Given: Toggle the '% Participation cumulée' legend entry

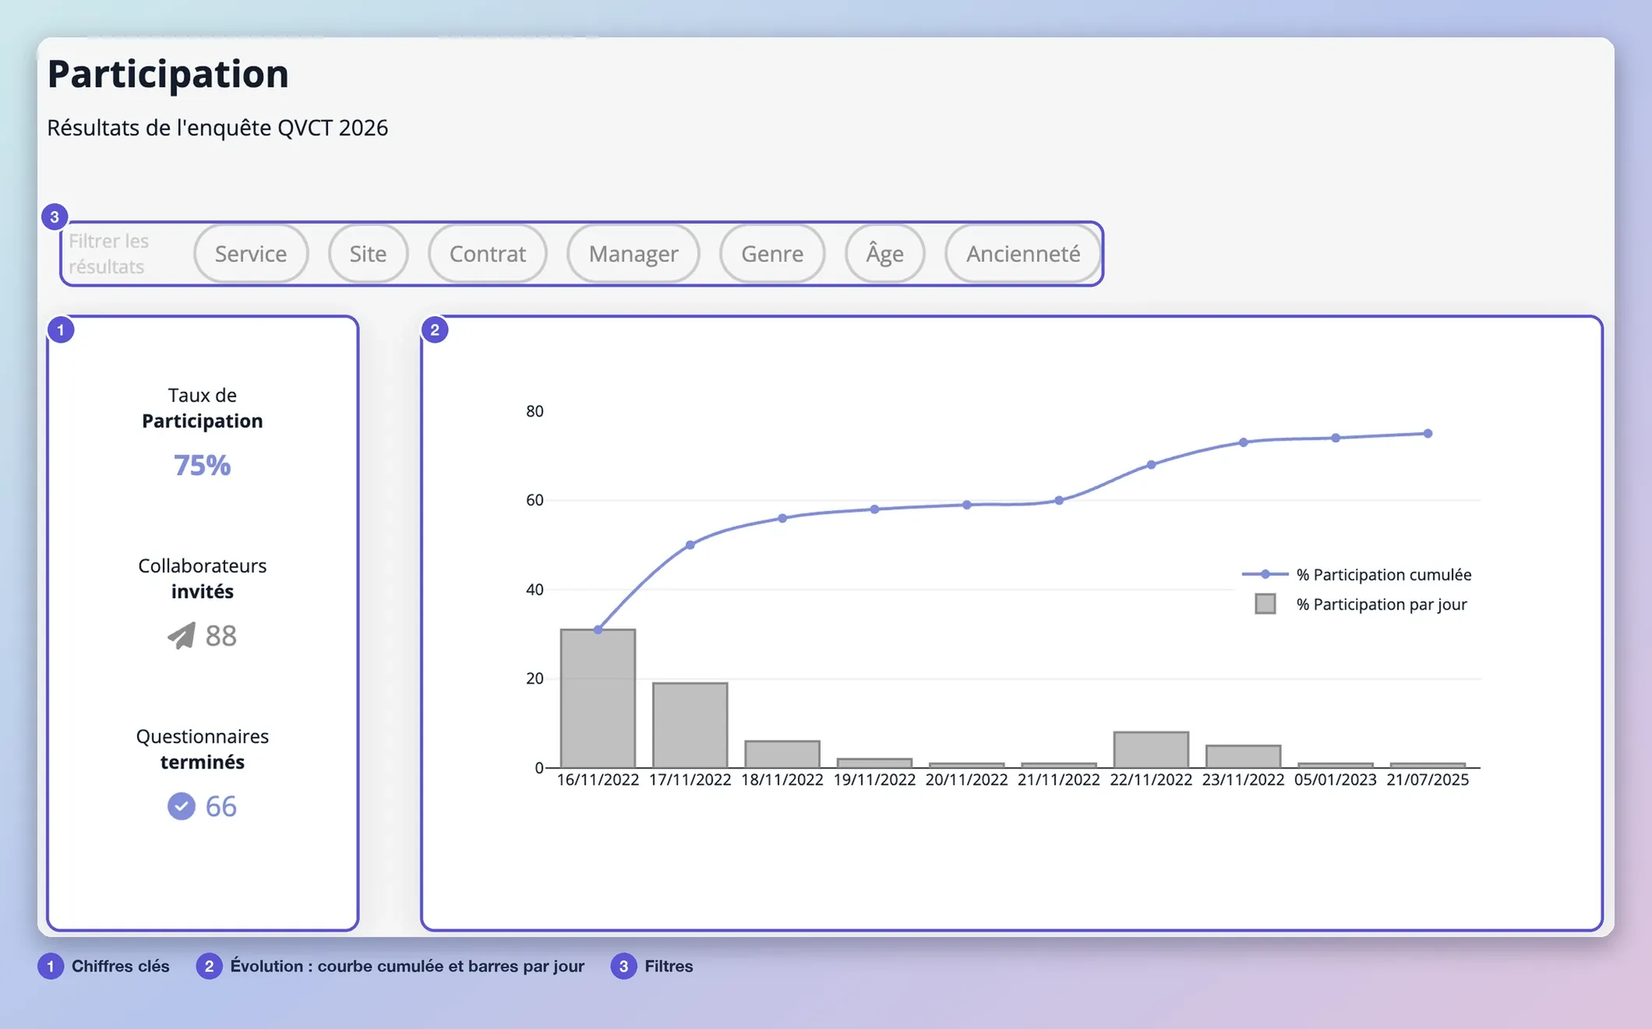Looking at the screenshot, I should (1357, 575).
